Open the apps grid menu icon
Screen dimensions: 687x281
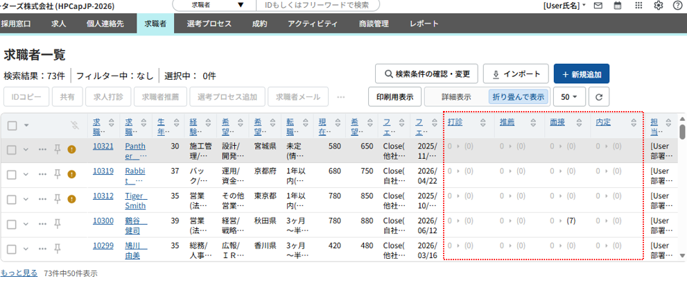(638, 6)
